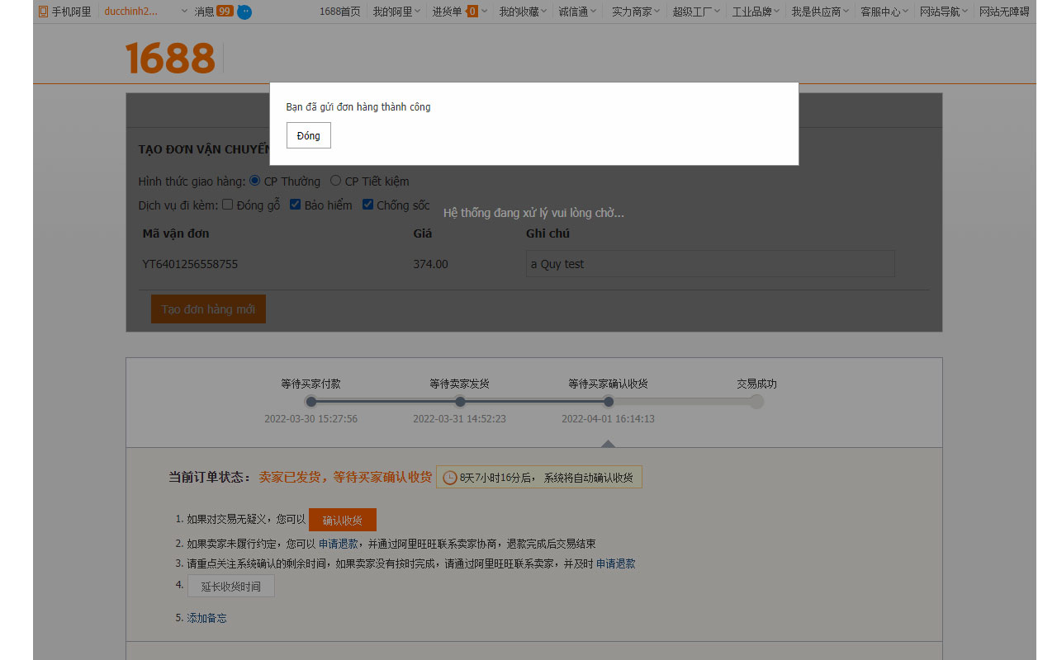Screen dimensions: 1057x660
Task: Enable the Đóng gỗ checkbox
Action: (227, 204)
